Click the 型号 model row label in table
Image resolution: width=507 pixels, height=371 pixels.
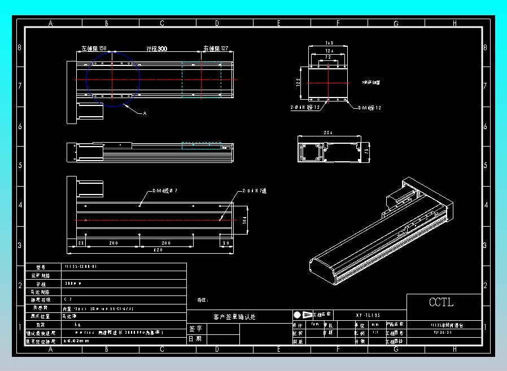(41, 267)
